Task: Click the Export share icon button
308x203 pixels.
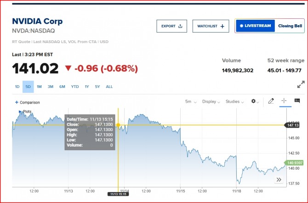Action: [x=171, y=26]
